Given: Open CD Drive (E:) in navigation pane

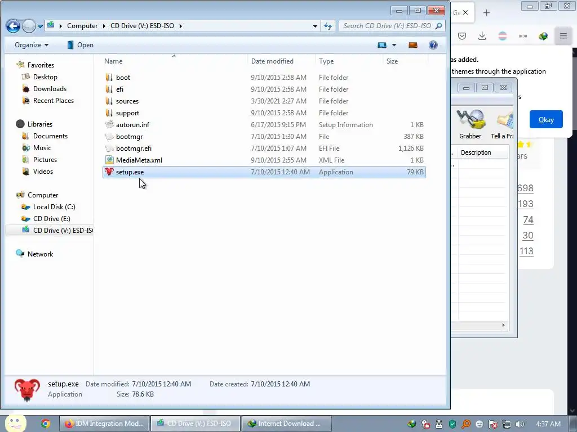Looking at the screenshot, I should [51, 219].
